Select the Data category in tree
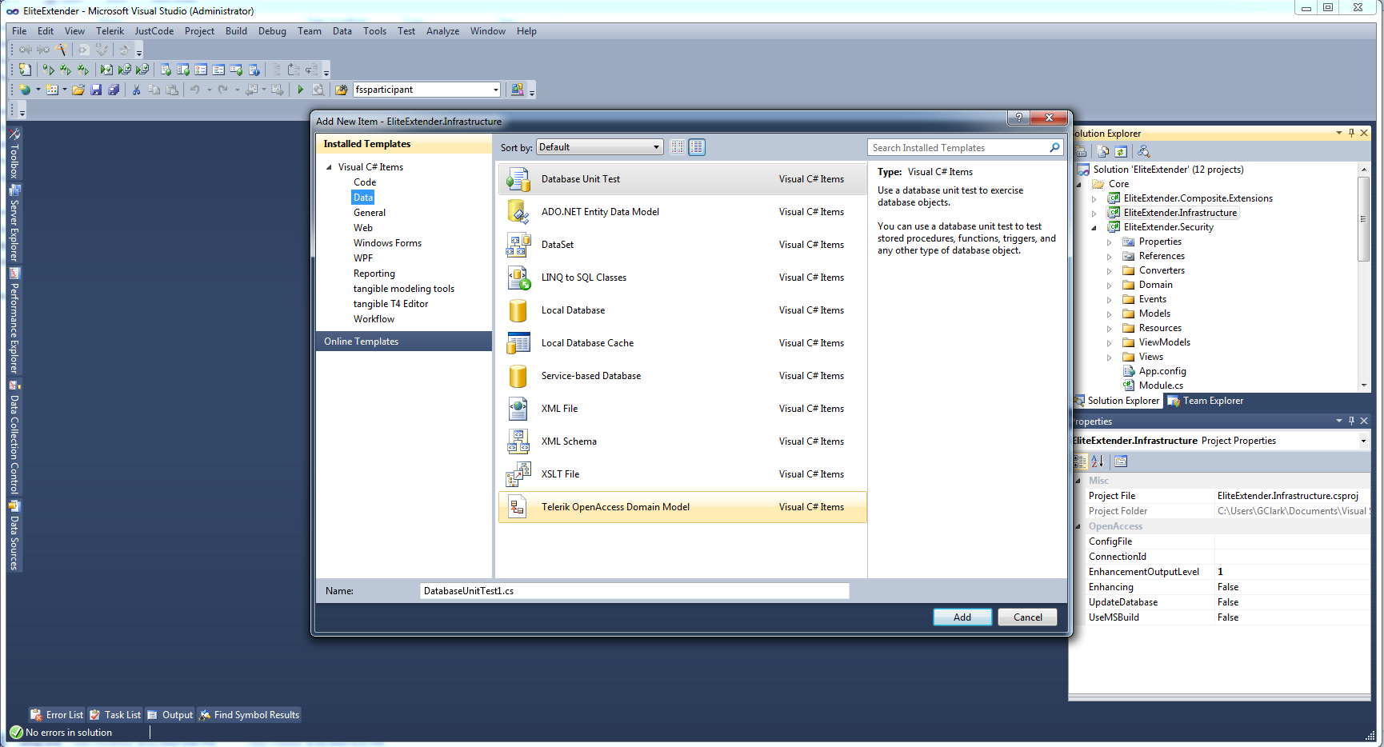 [x=363, y=198]
